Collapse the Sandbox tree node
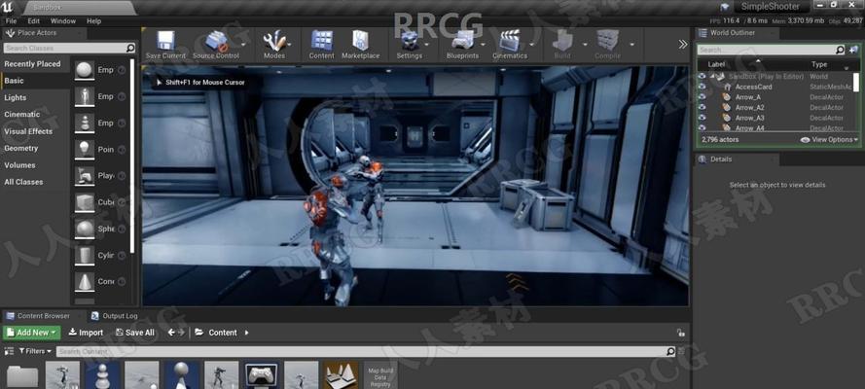The width and height of the screenshot is (865, 389). (x=712, y=76)
